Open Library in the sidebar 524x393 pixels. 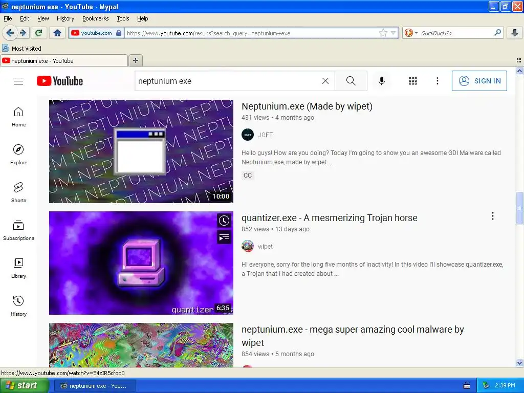pyautogui.click(x=19, y=268)
